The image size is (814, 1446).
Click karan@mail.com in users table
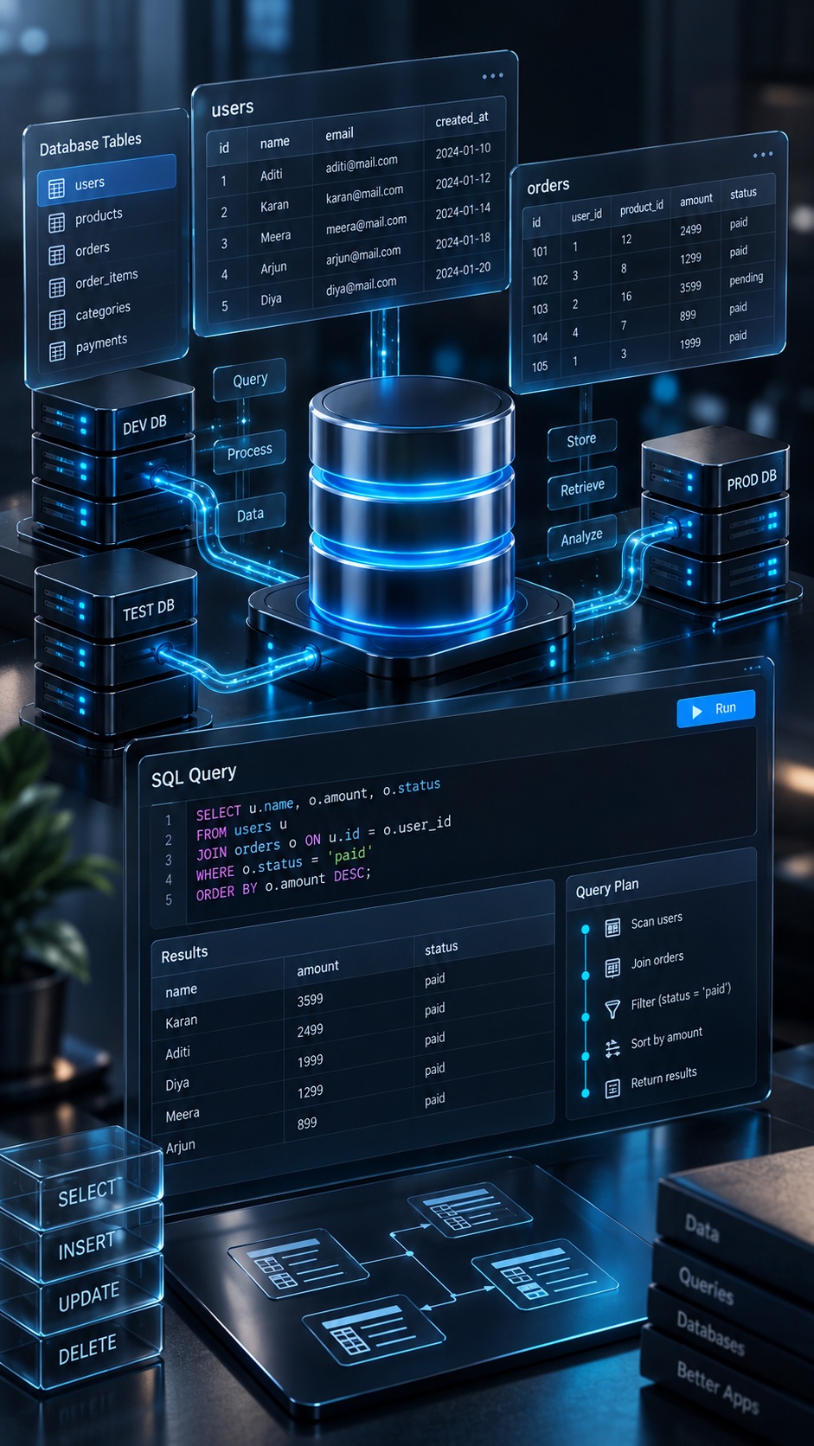364,194
